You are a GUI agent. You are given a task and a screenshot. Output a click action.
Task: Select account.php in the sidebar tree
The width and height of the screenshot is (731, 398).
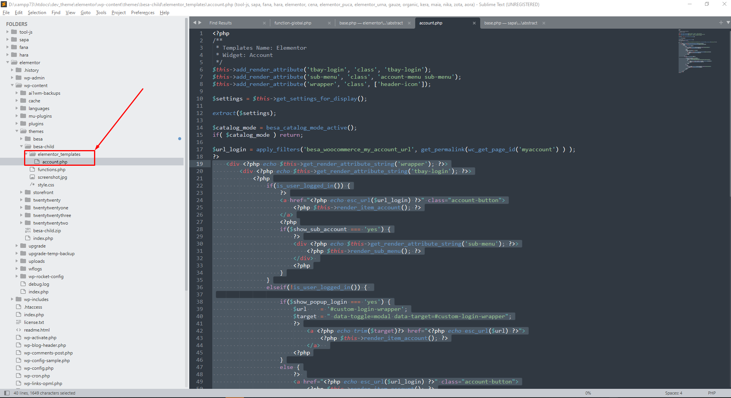tap(55, 162)
